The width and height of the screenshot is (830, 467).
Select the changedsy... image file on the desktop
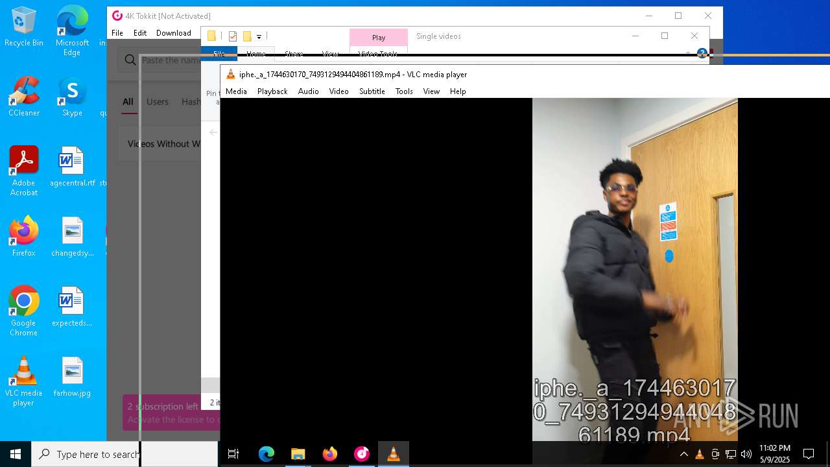72,237
